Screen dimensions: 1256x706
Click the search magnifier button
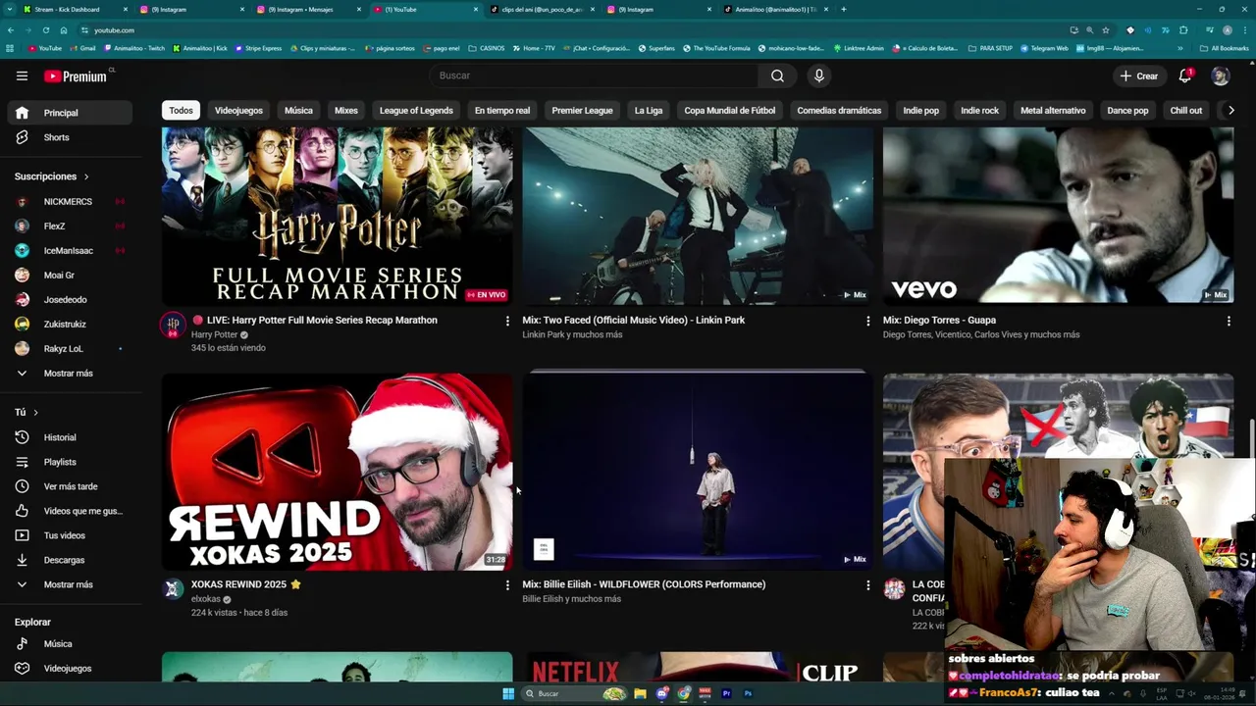(x=777, y=76)
